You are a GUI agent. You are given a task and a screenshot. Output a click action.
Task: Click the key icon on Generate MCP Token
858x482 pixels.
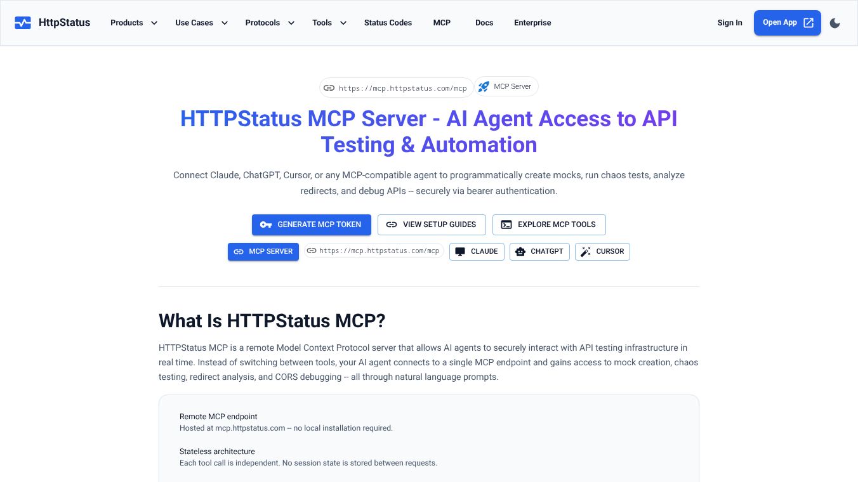(266, 225)
